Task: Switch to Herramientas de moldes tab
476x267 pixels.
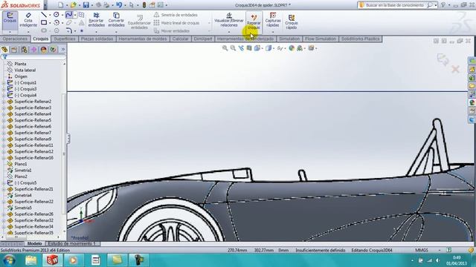Action: 142,39
